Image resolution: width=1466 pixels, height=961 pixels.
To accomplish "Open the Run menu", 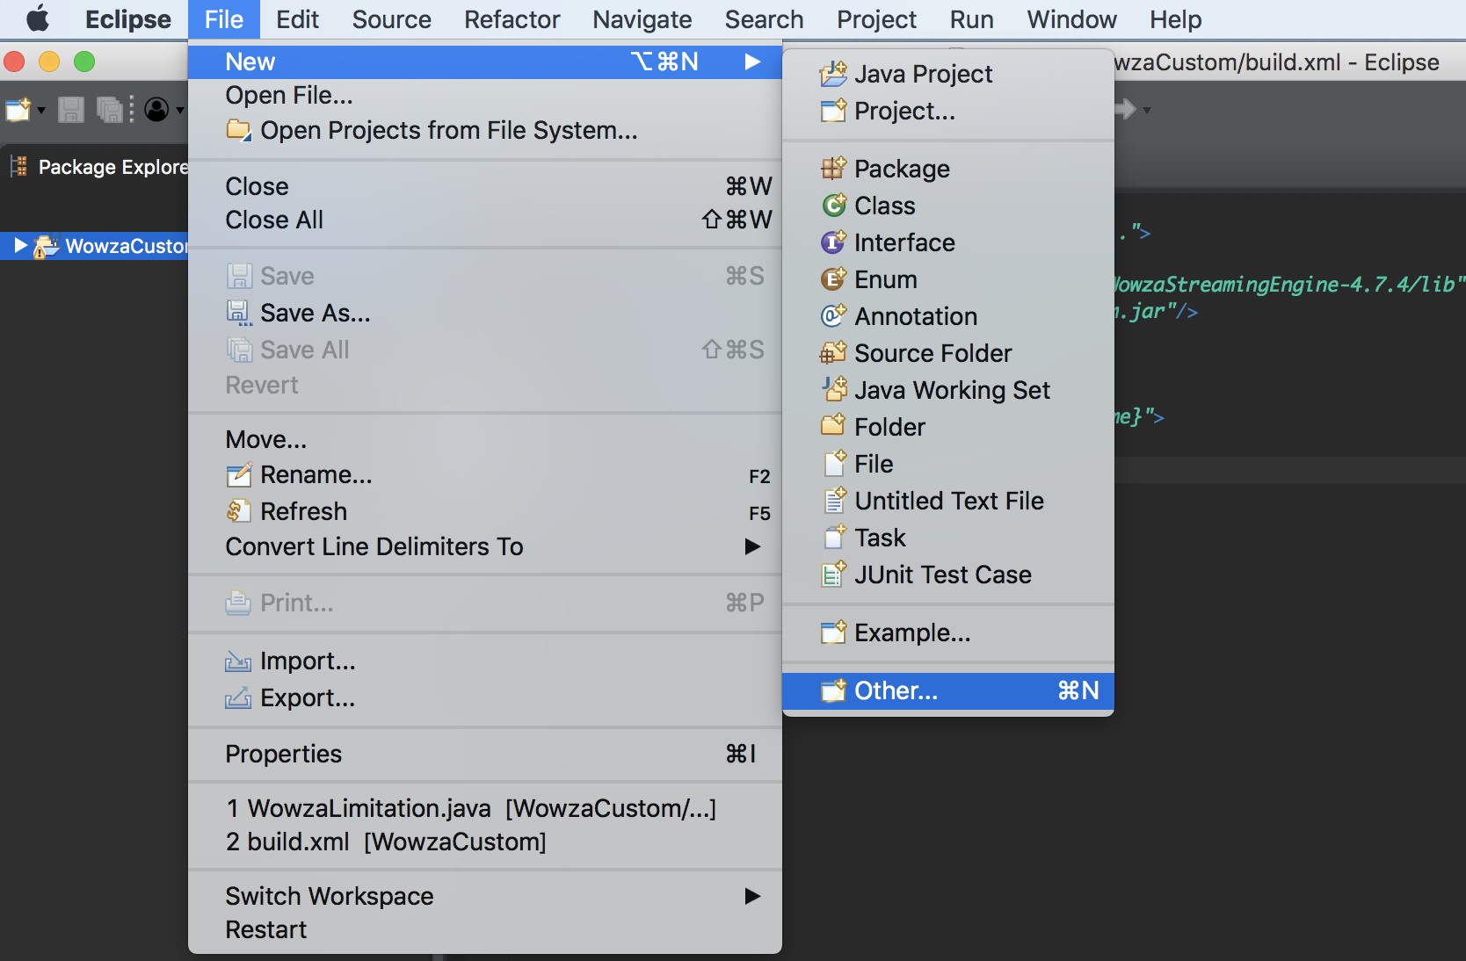I will pyautogui.click(x=971, y=19).
